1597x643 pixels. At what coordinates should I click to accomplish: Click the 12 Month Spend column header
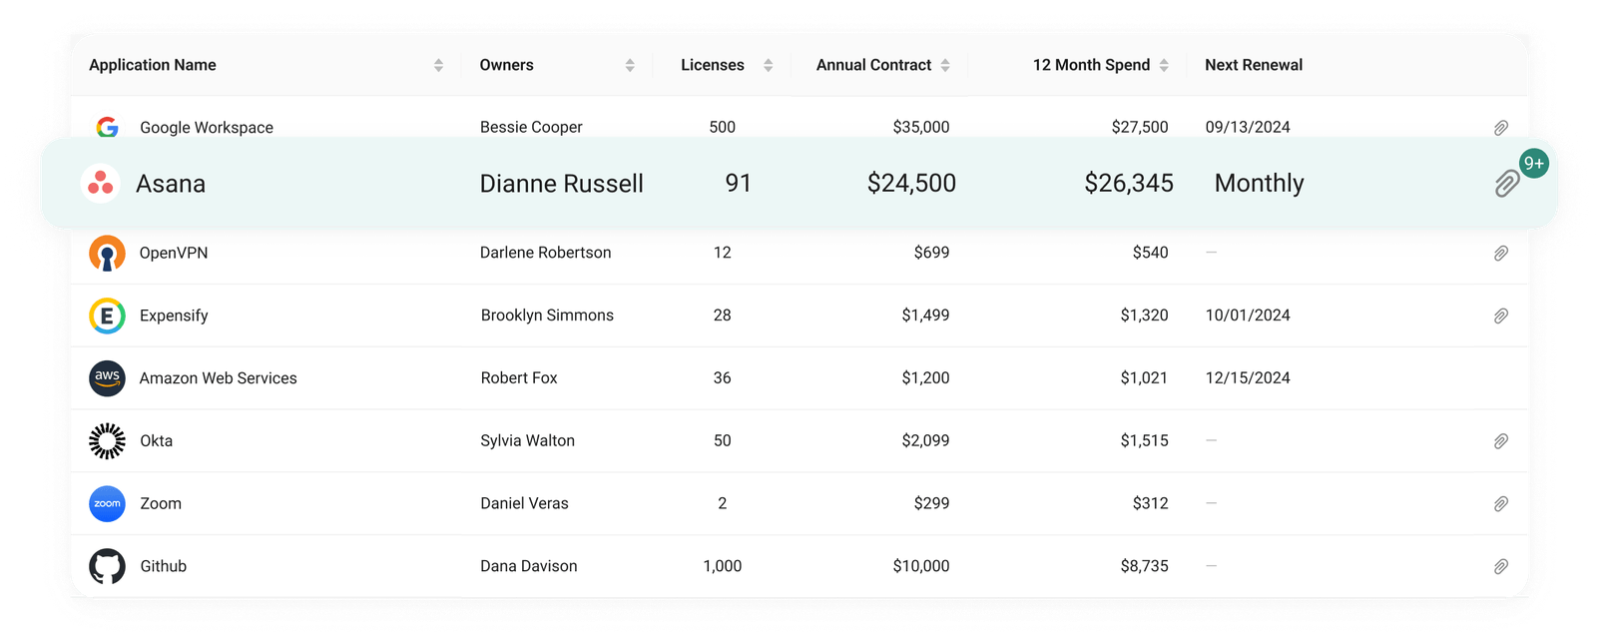pos(1090,65)
